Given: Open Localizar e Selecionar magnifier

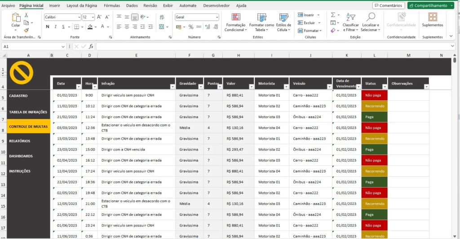Looking at the screenshot, I should tap(371, 17).
